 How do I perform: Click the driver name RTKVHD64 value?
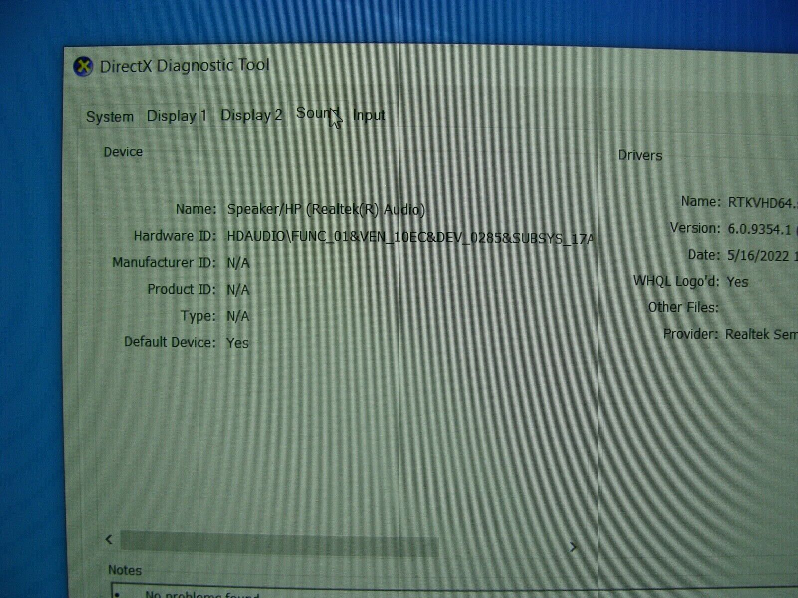pyautogui.click(x=763, y=203)
